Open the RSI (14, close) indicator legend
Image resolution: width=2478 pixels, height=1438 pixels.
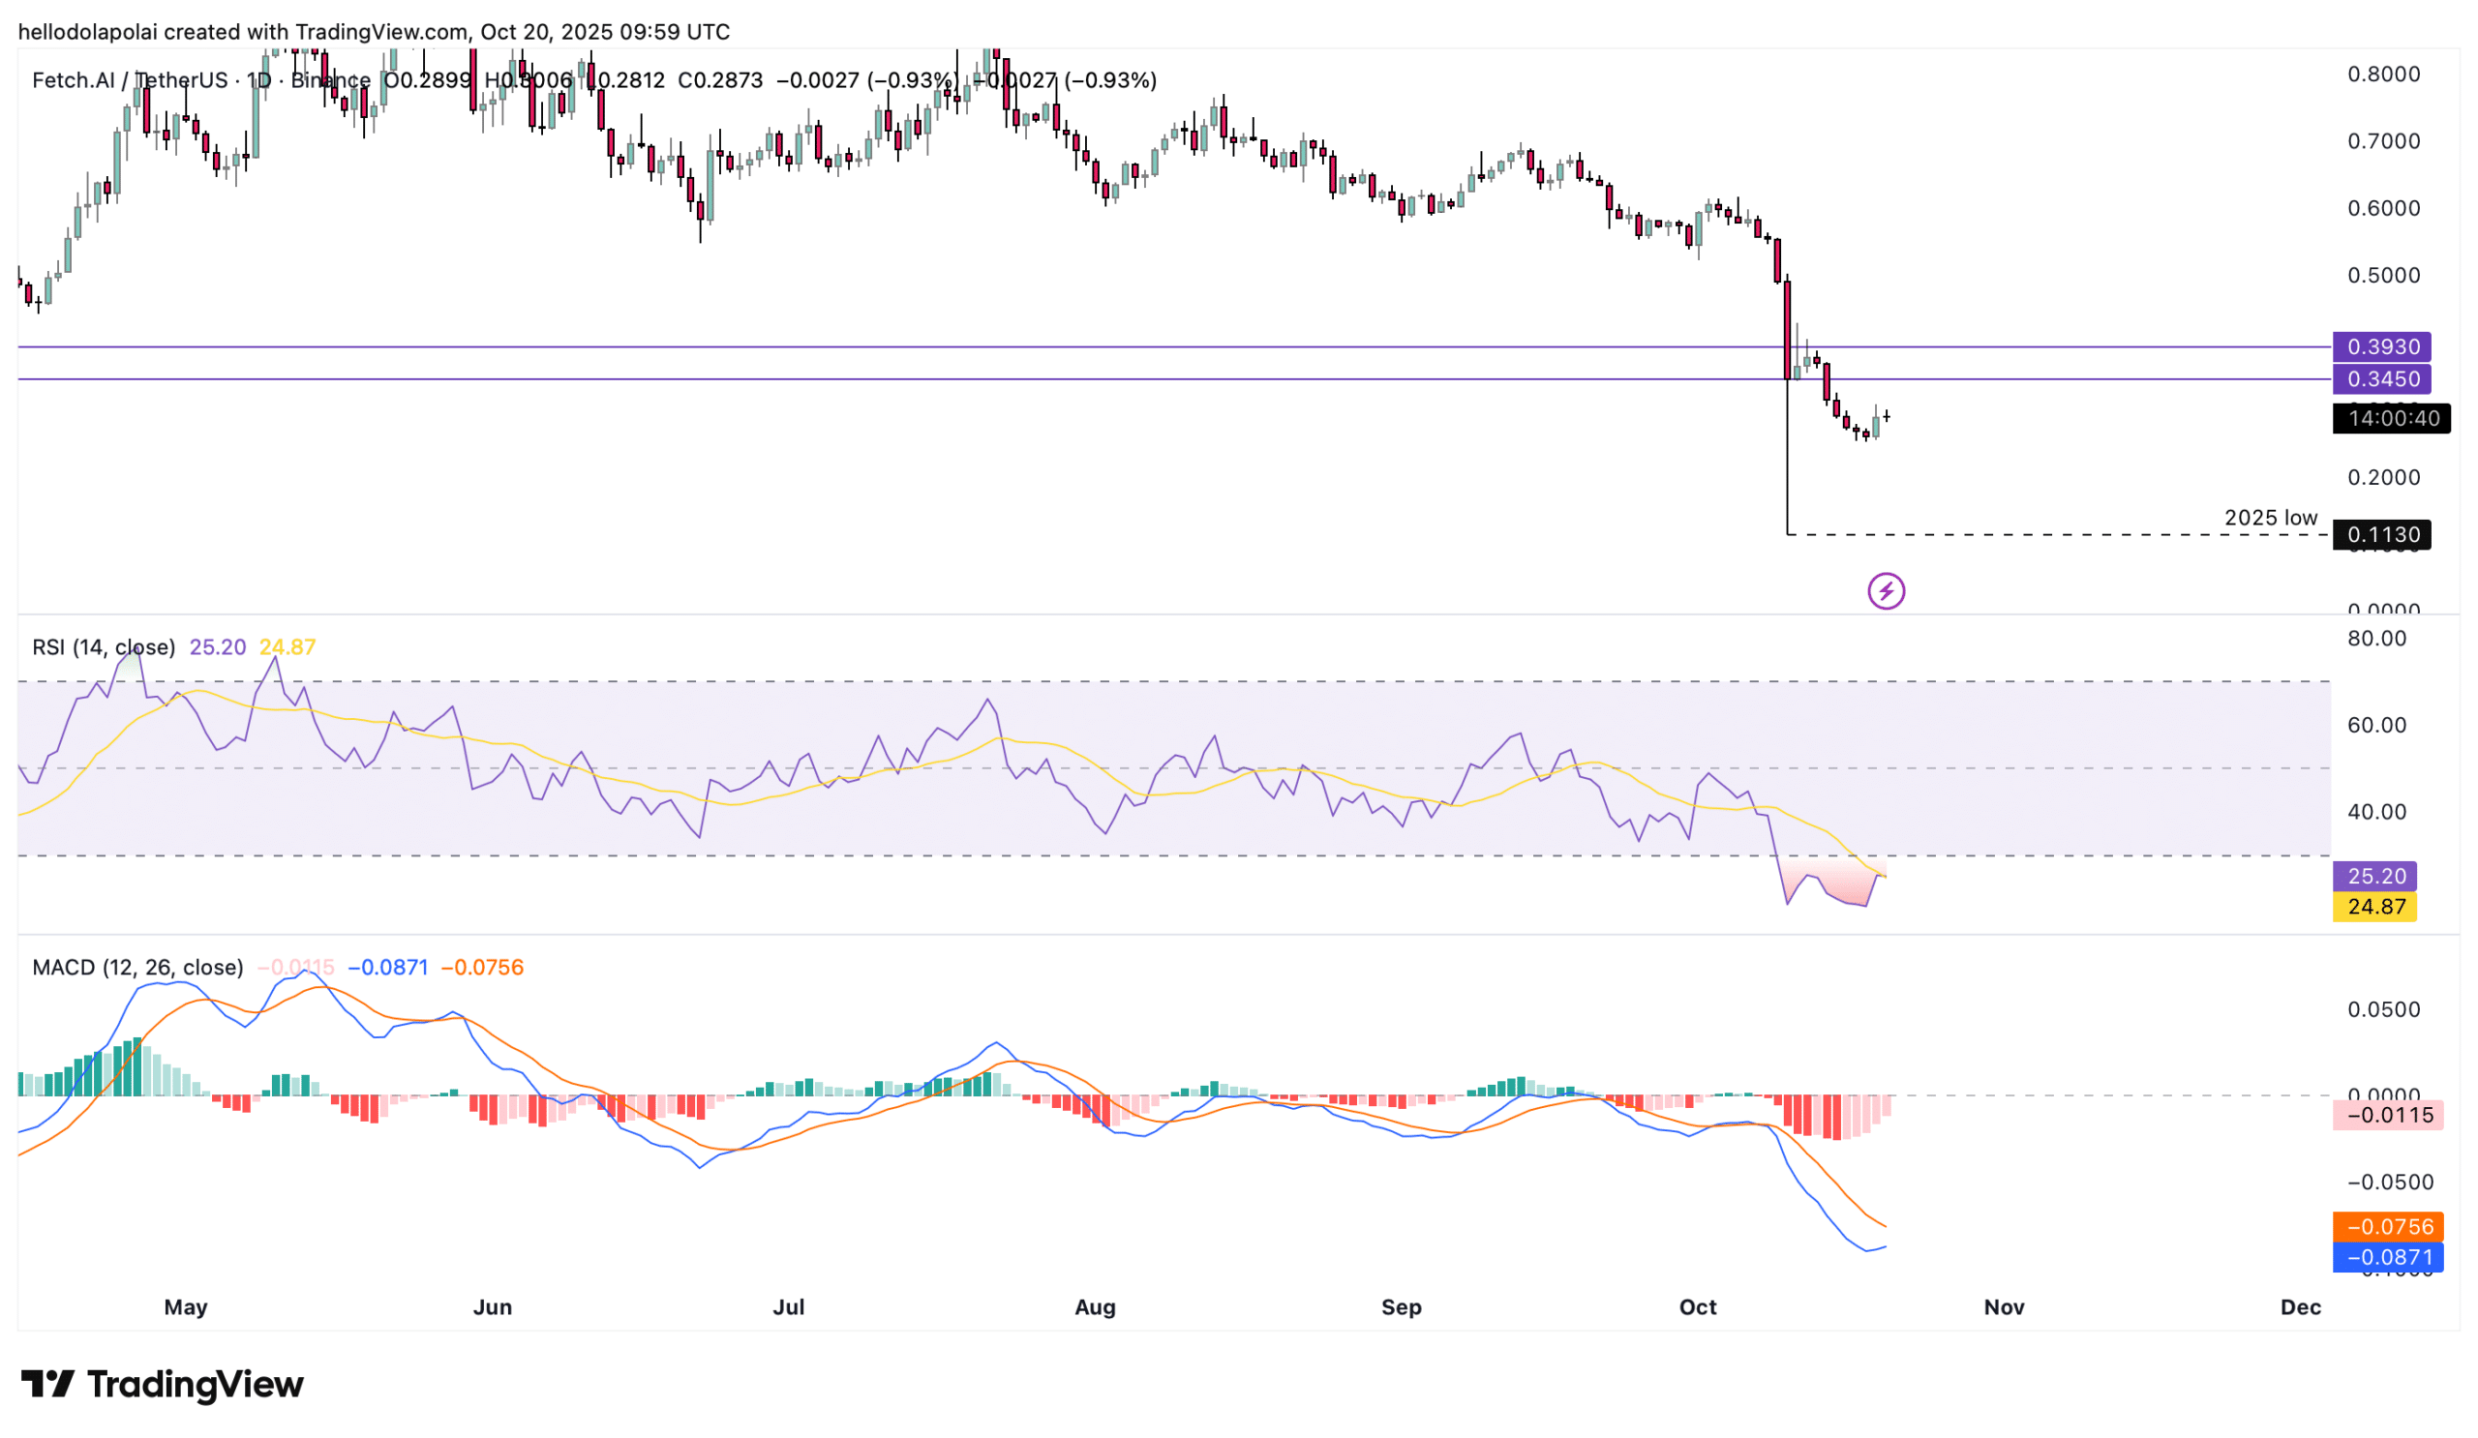click(x=104, y=646)
